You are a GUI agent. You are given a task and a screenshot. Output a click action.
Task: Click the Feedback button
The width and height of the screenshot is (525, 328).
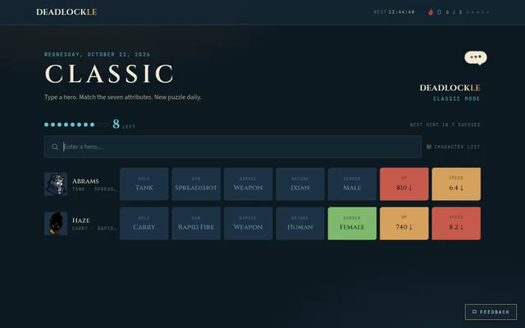tap(491, 312)
